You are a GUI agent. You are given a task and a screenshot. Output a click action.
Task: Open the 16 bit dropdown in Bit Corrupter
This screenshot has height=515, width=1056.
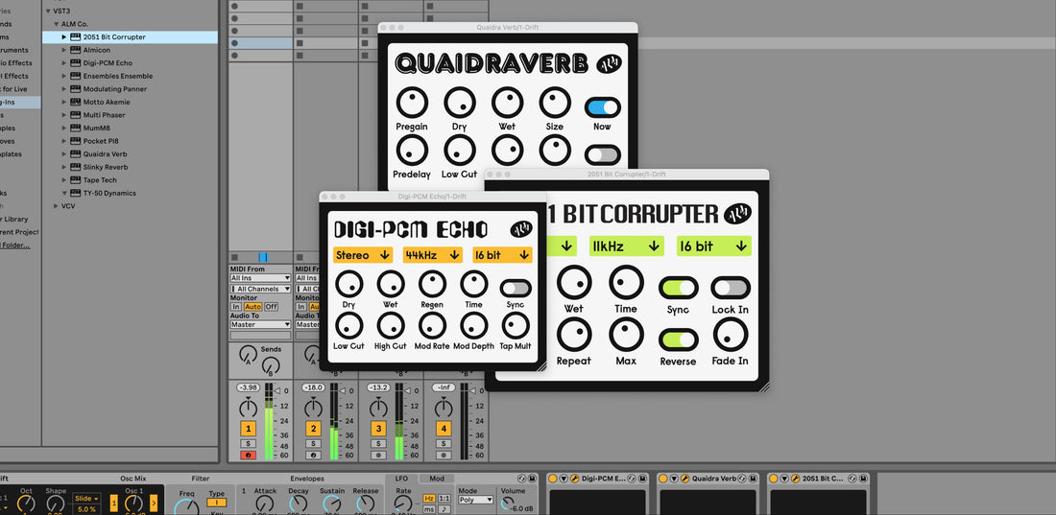(714, 246)
